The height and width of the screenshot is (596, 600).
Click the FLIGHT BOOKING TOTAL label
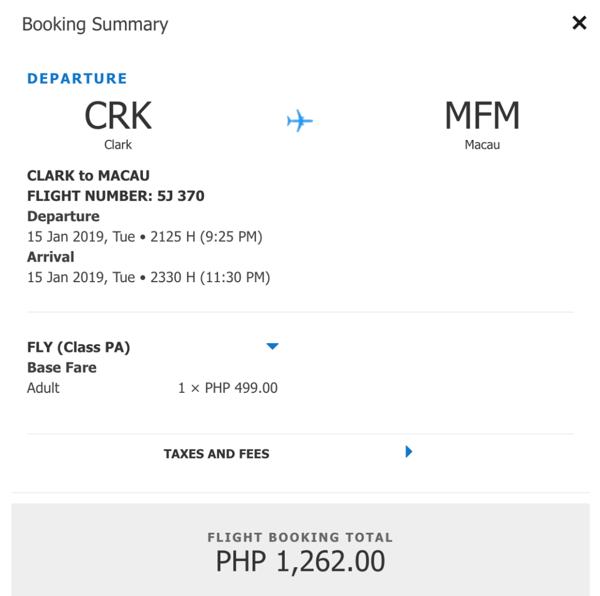[301, 537]
